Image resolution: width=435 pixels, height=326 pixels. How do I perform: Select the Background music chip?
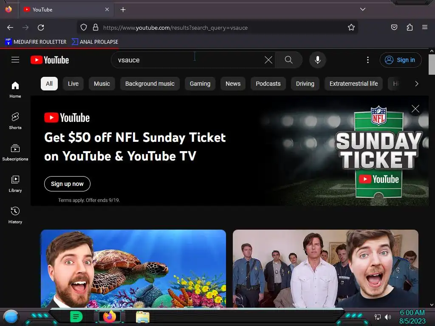tap(150, 84)
